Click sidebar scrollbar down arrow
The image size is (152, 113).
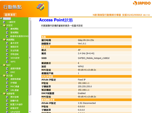click(30, 112)
